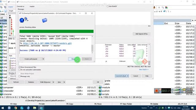Image resolution: width=196 pixels, height=110 pixels.
Task: Toggle the New branch checkbox
Action: point(107,6)
